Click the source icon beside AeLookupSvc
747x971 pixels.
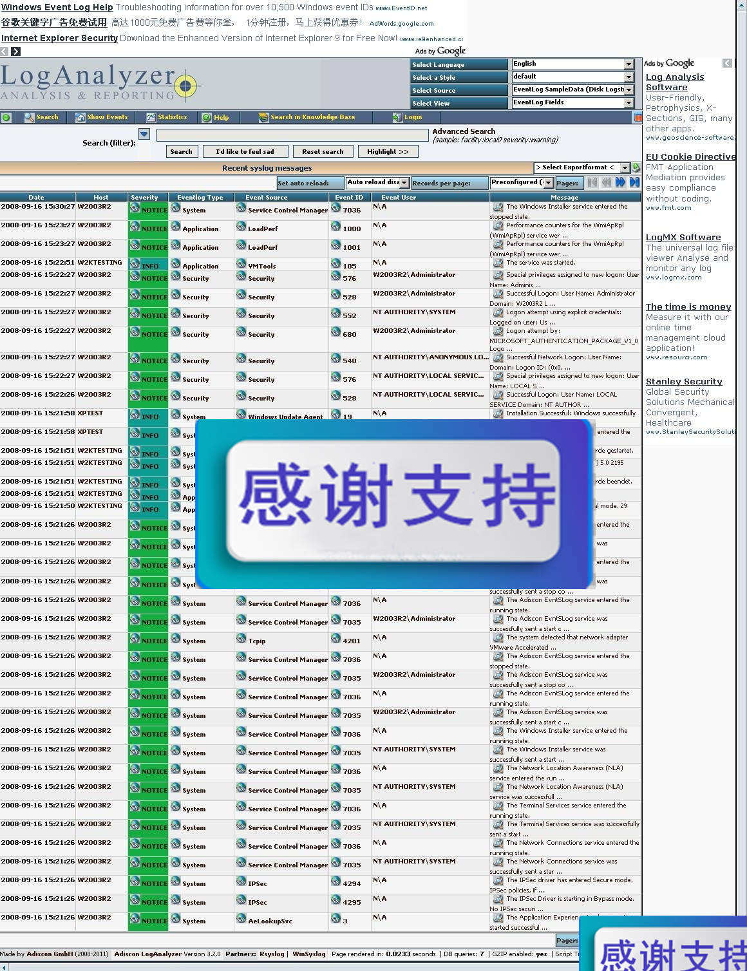pos(241,919)
